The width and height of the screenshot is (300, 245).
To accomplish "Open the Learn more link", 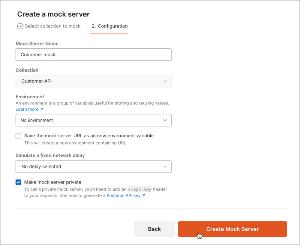I will [27, 110].
